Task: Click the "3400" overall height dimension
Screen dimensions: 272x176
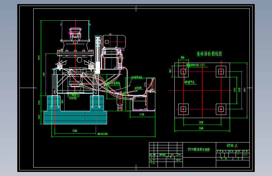Action: coord(39,58)
